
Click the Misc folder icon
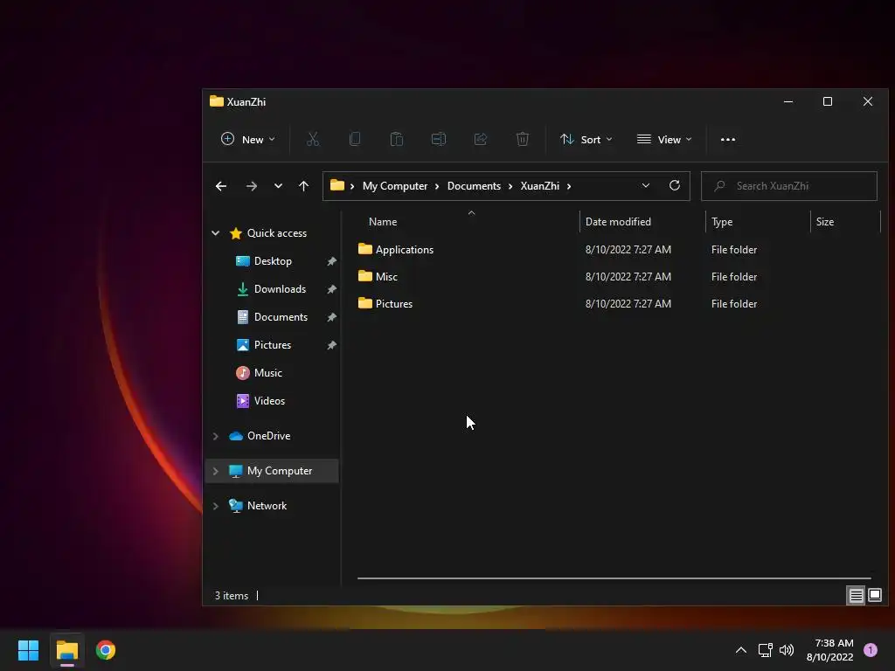tap(365, 276)
